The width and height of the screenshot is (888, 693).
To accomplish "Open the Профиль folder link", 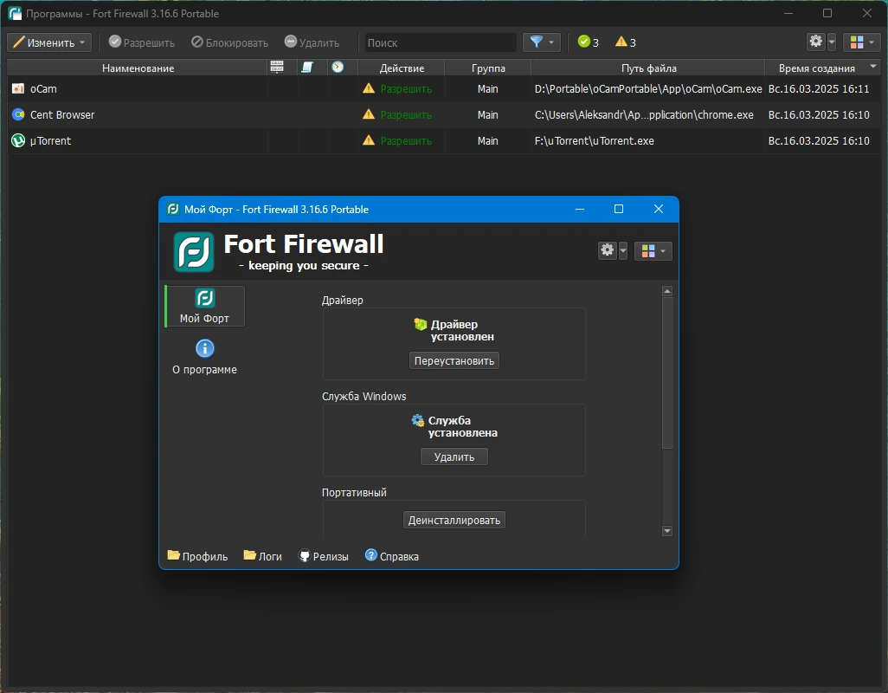I will click(x=197, y=556).
